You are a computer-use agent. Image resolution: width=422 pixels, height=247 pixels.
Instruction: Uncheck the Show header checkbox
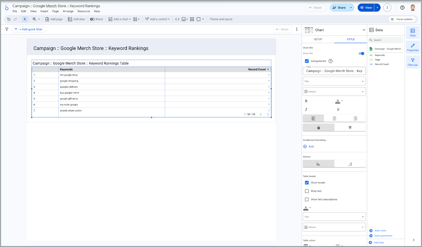pyautogui.click(x=307, y=183)
